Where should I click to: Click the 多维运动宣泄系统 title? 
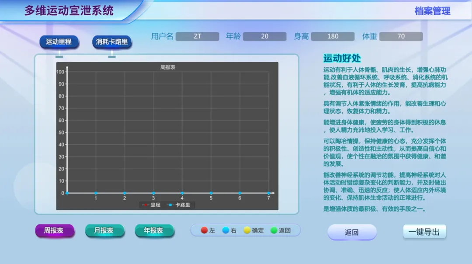pyautogui.click(x=69, y=10)
